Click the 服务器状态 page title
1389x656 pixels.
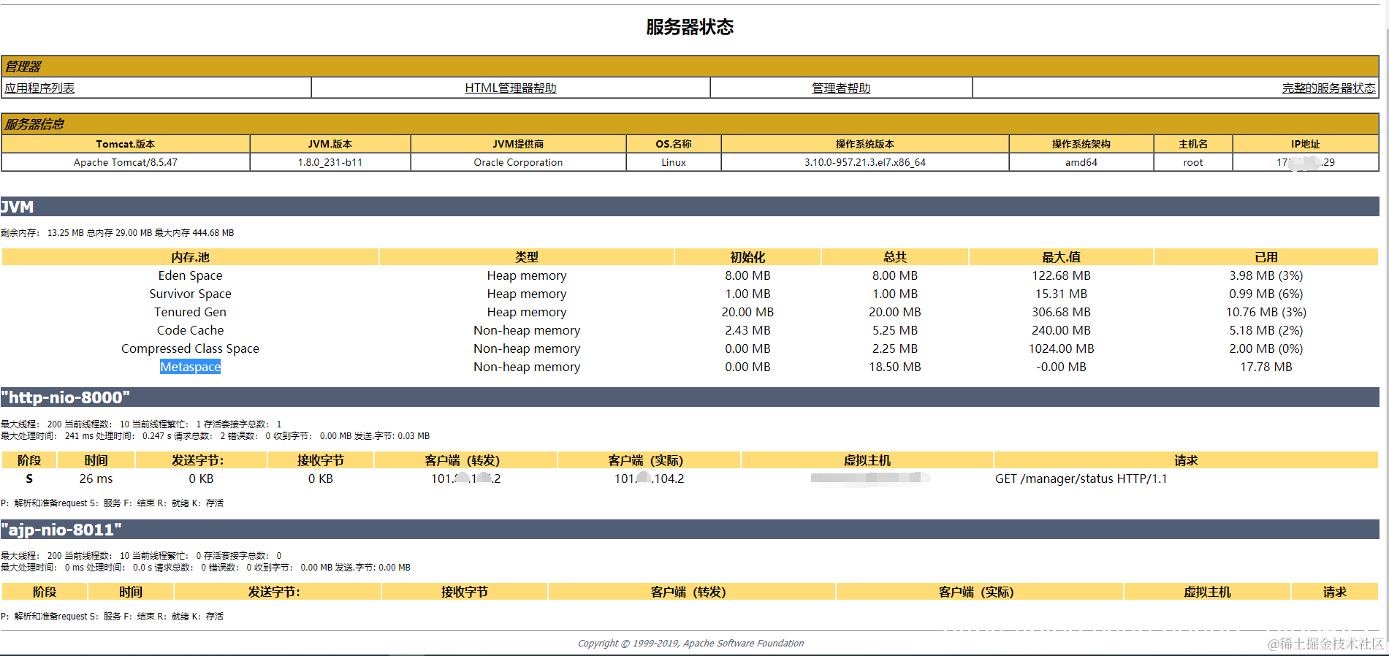point(690,27)
